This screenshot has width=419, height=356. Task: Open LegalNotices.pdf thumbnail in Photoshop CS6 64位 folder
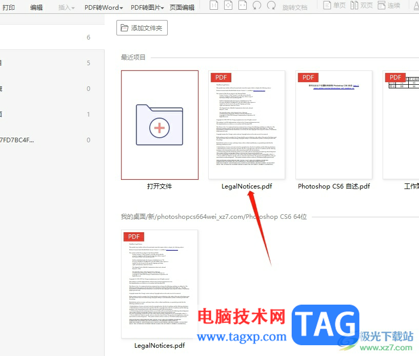159,284
